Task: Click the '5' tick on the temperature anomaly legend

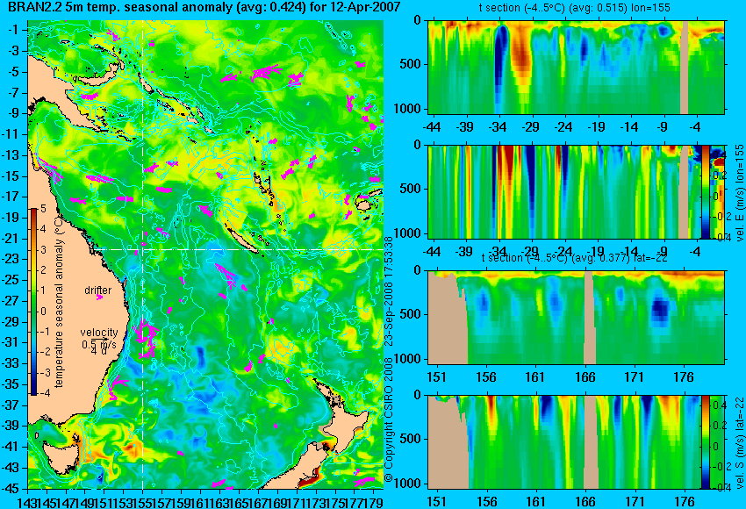Action: pyautogui.click(x=43, y=209)
